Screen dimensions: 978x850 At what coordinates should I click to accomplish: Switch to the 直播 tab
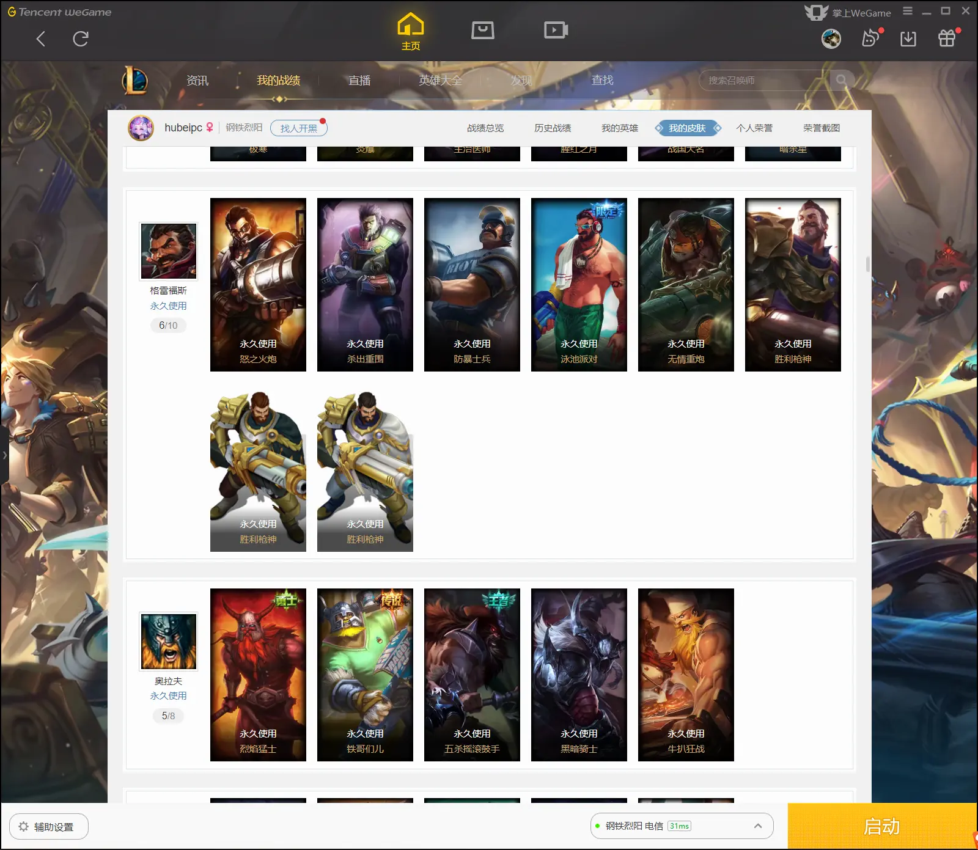tap(359, 80)
